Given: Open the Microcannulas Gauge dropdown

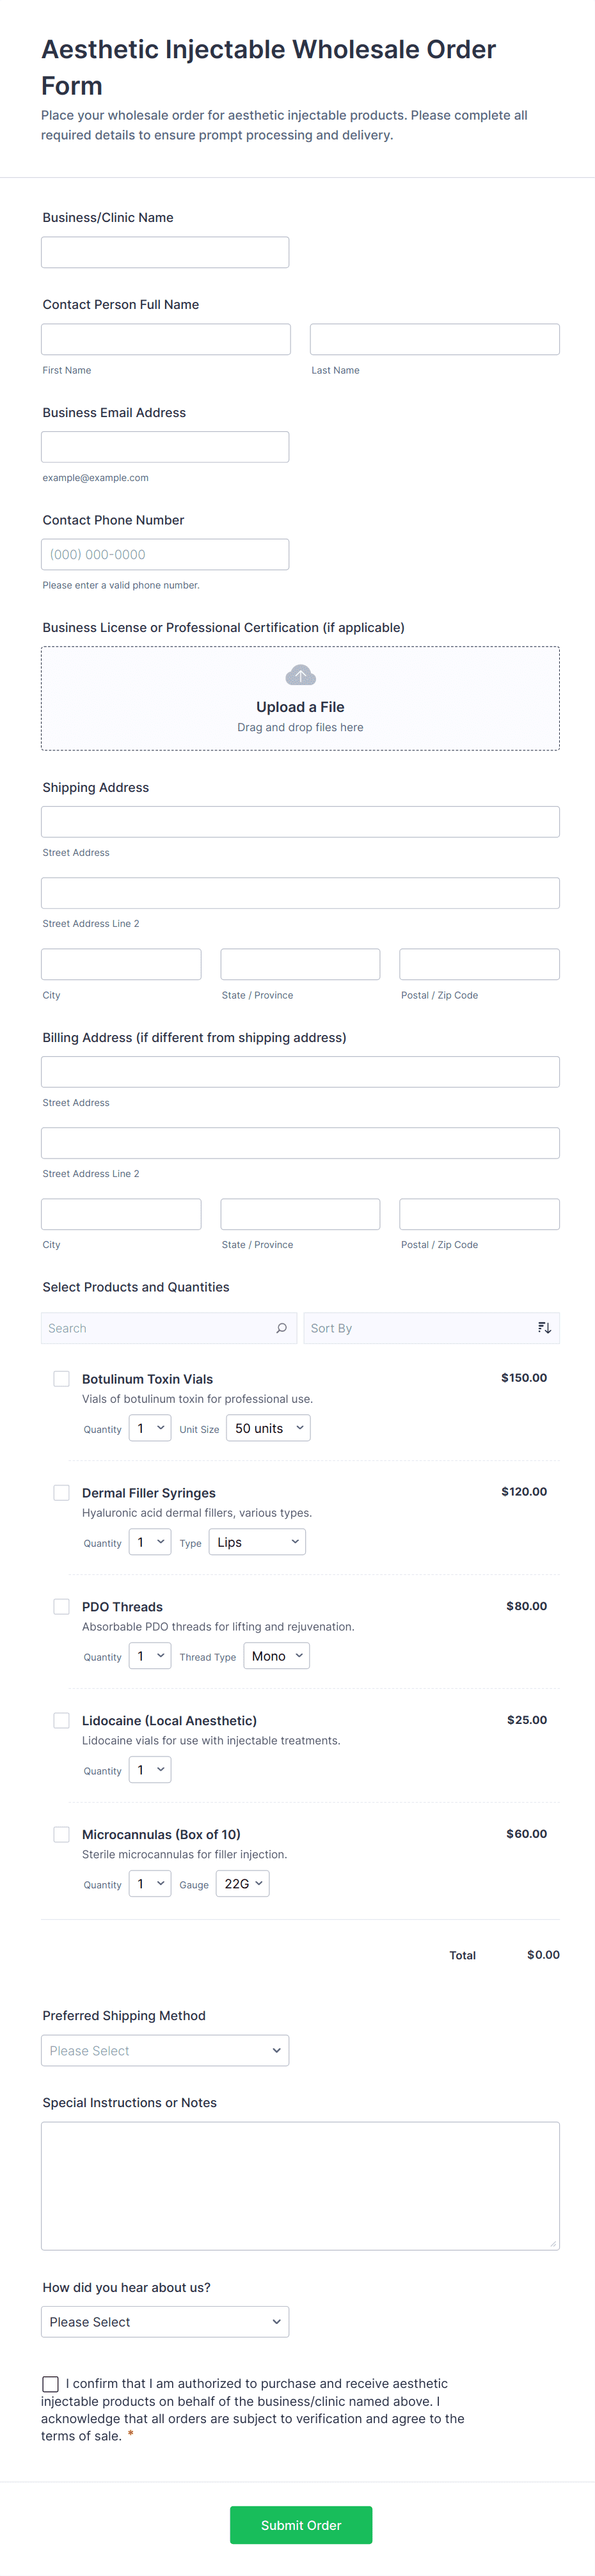Looking at the screenshot, I should 243,1884.
